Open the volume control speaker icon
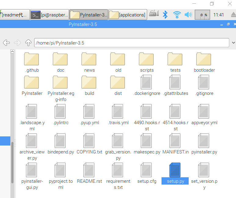Viewport: 236px width, 198px height. click(x=188, y=15)
